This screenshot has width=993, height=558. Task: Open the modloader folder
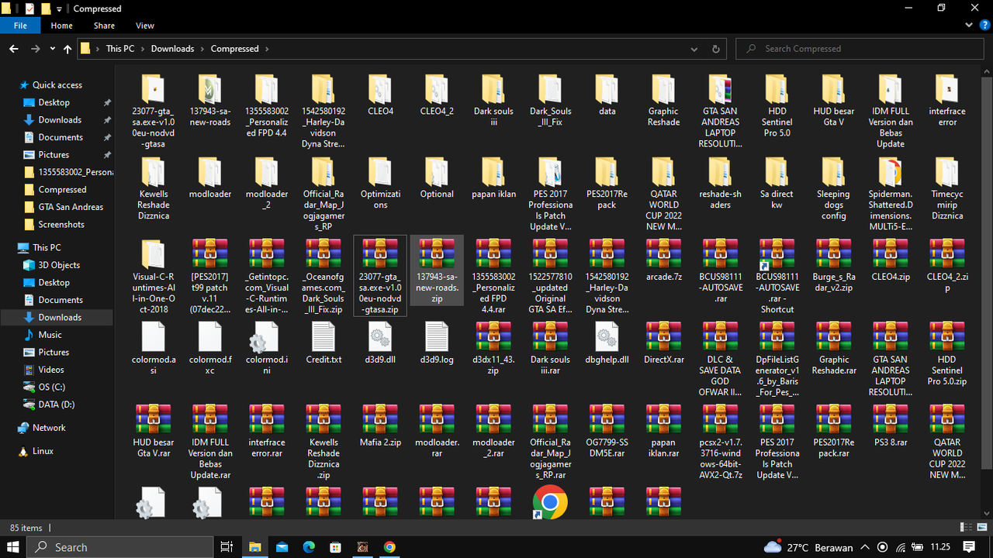pyautogui.click(x=210, y=178)
